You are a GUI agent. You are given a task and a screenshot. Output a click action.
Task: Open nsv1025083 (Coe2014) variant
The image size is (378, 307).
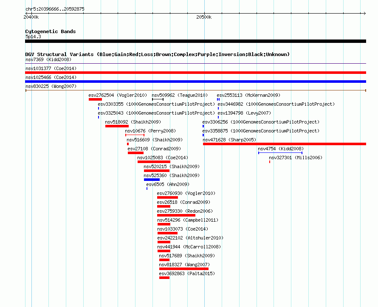tap(163, 158)
